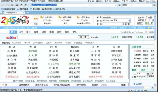The image size is (158, 92).
Task: Click the go arrow next to address bar
Action: tap(120, 5)
